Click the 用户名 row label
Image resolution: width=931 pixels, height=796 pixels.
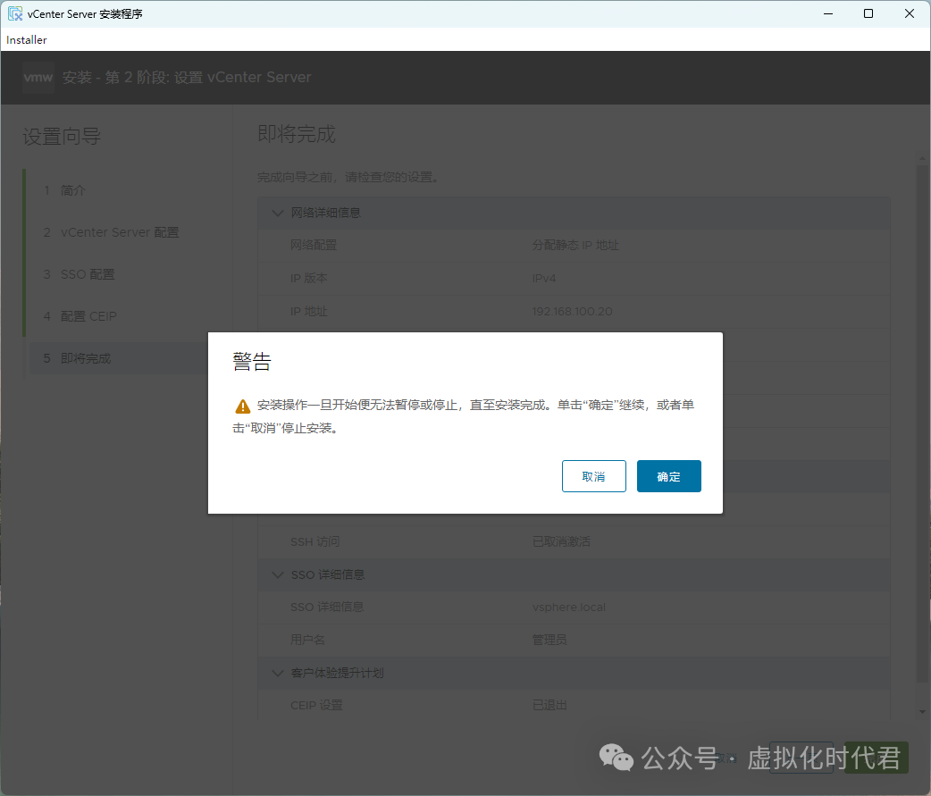click(307, 640)
